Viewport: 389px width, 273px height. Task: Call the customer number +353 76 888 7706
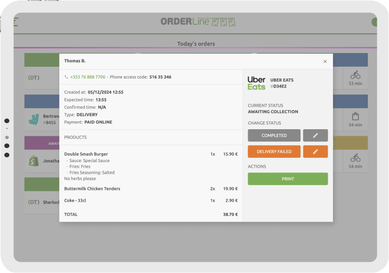[x=88, y=77]
